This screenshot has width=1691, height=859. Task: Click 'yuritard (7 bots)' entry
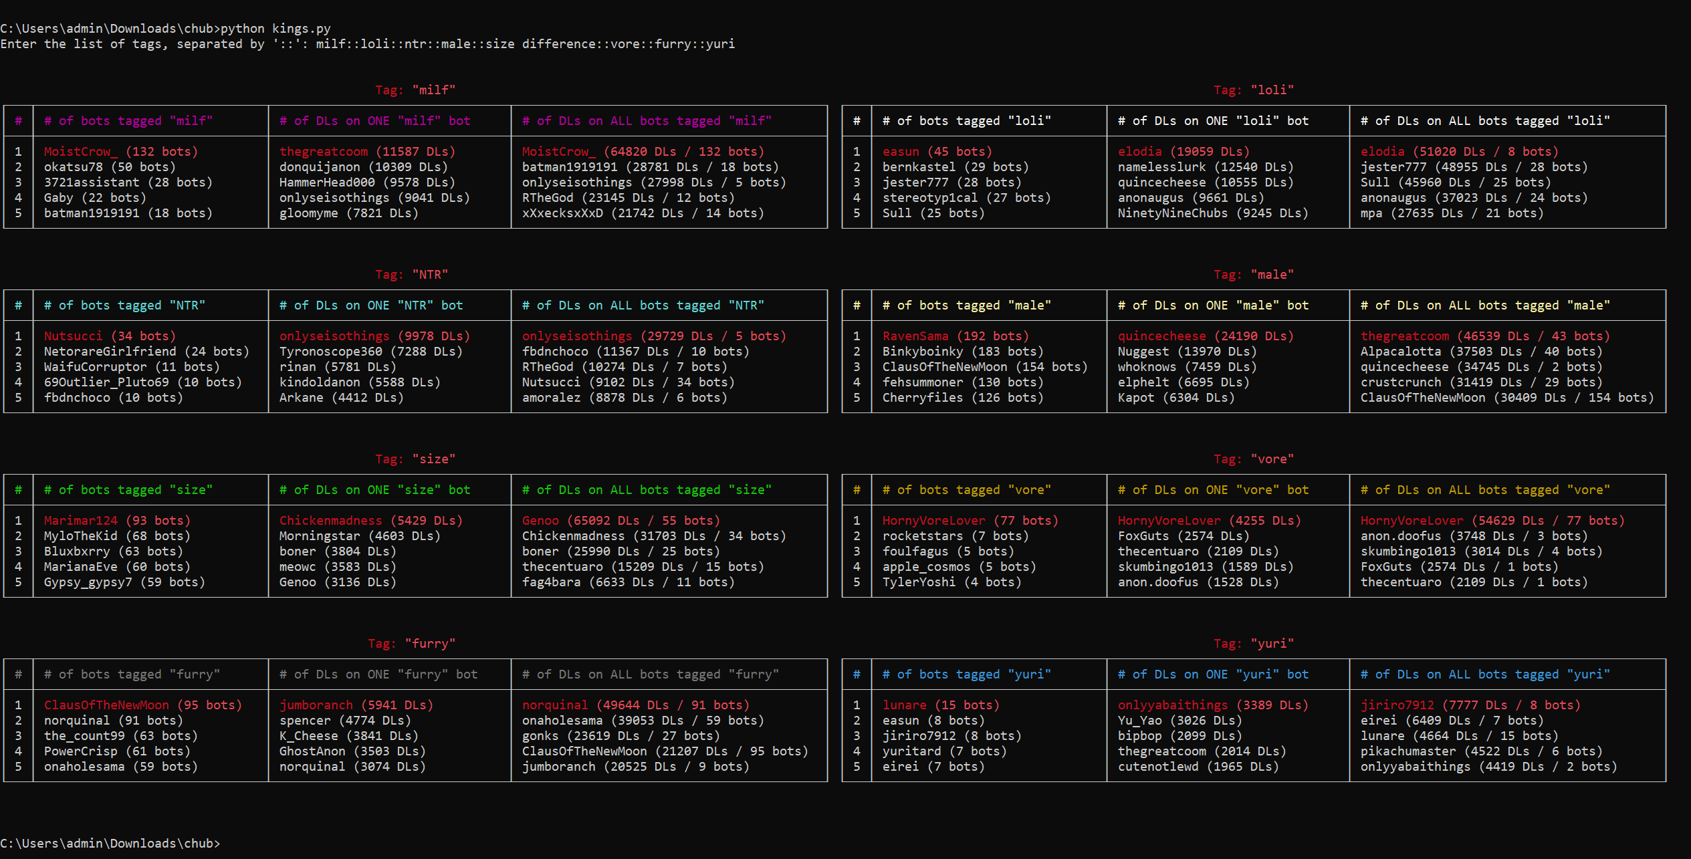click(945, 751)
